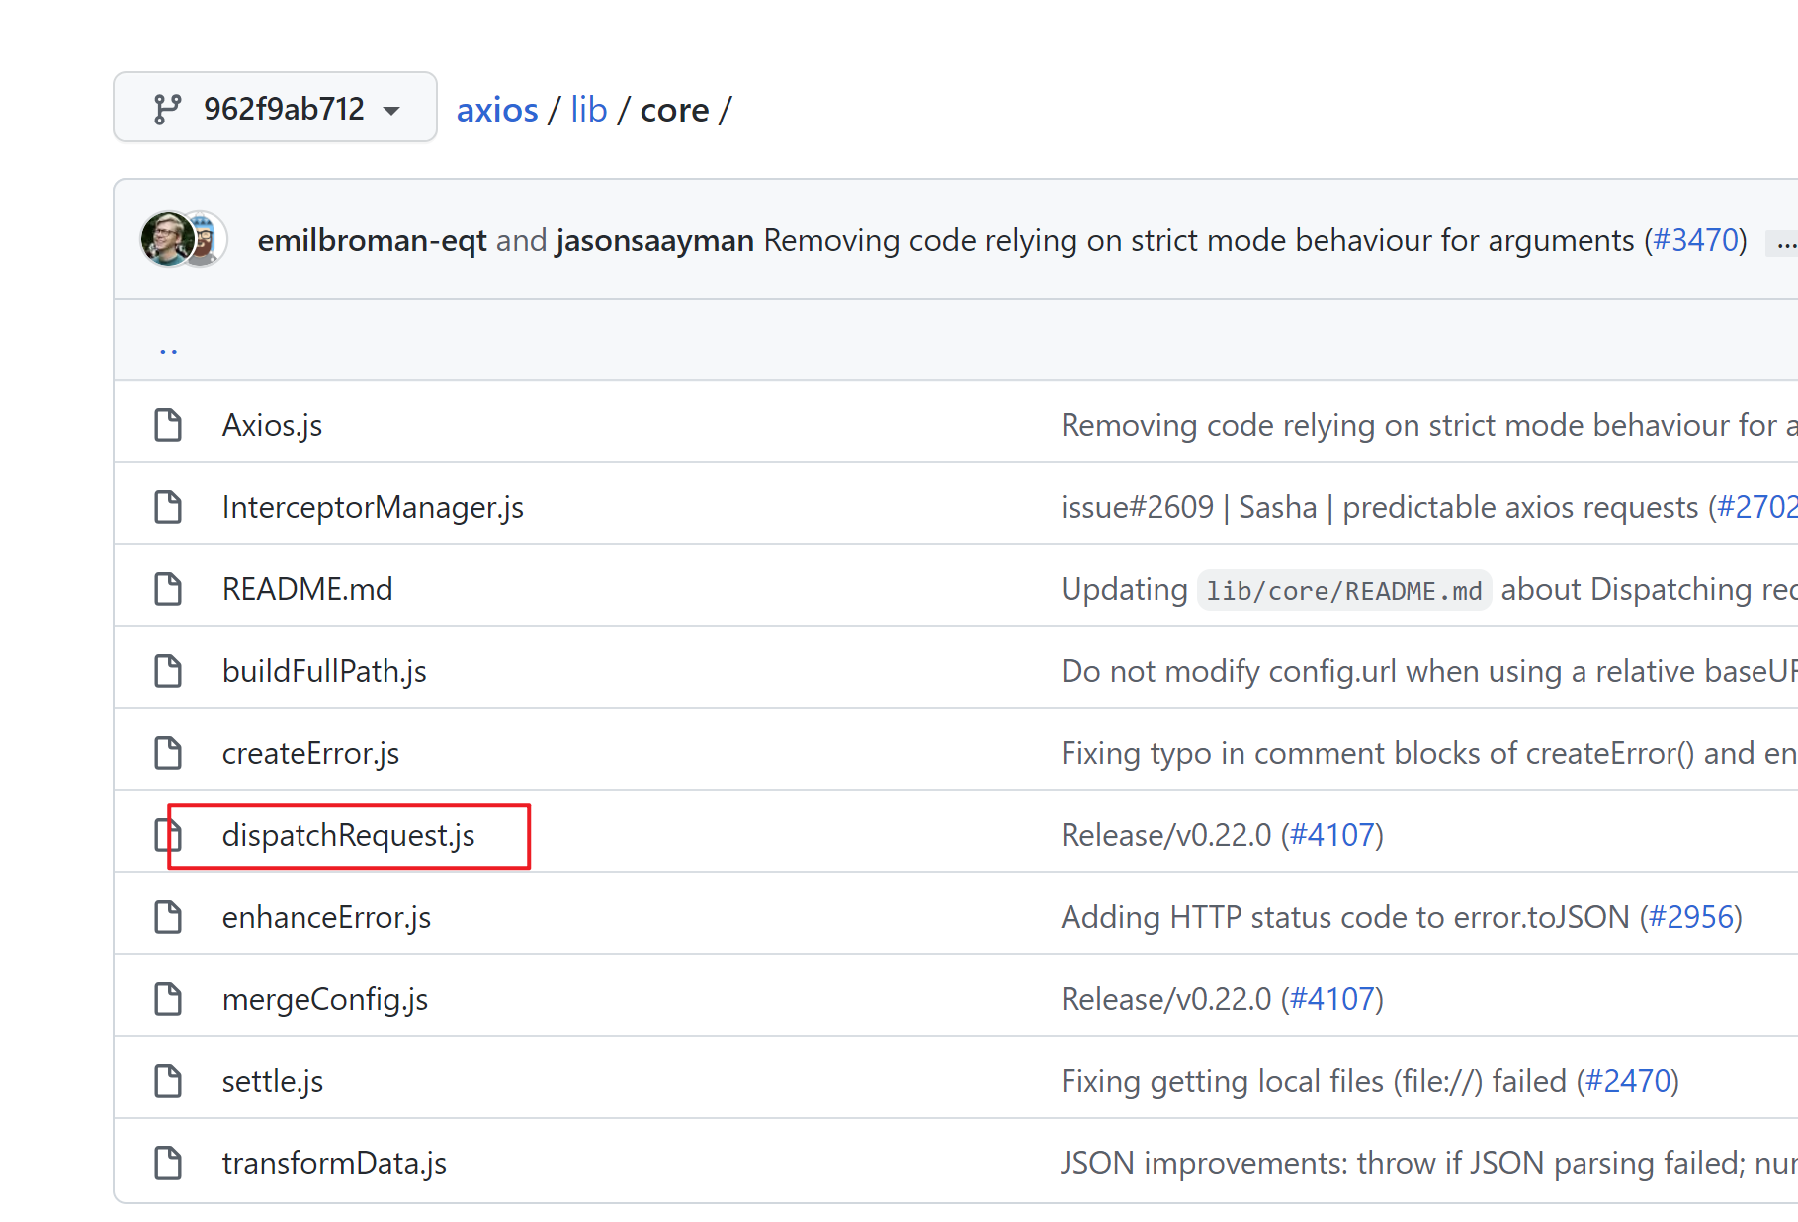1798x1222 pixels.
Task: Open Axios.js file
Action: click(272, 425)
